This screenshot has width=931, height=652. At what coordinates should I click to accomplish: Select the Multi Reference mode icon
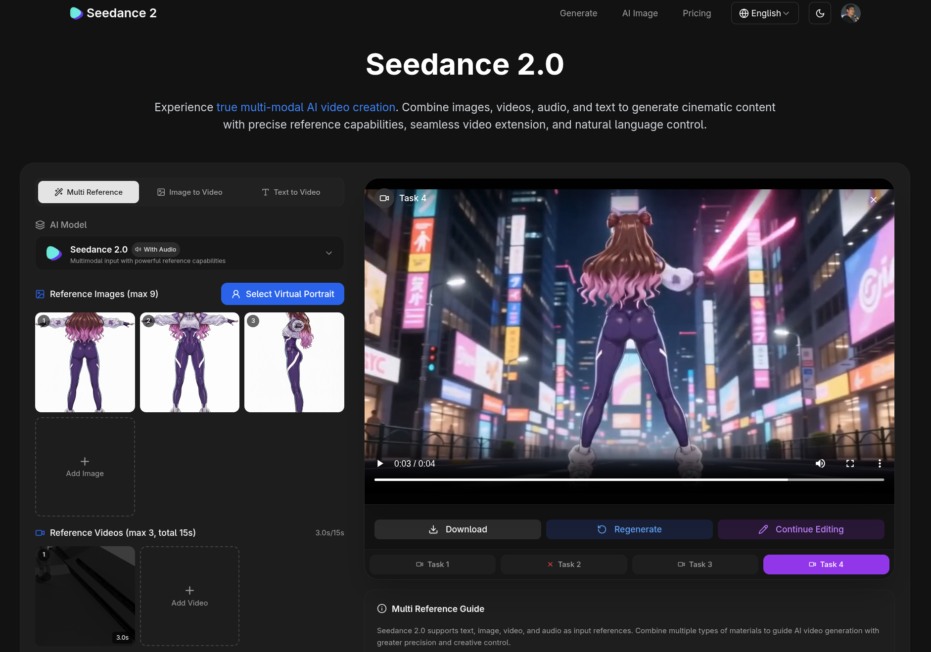point(59,192)
